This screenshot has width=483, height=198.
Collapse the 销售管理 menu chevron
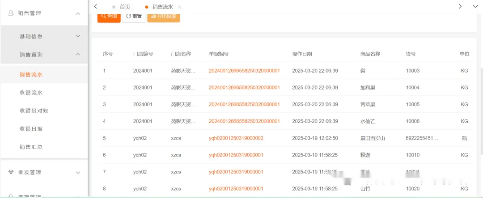pyautogui.click(x=78, y=13)
